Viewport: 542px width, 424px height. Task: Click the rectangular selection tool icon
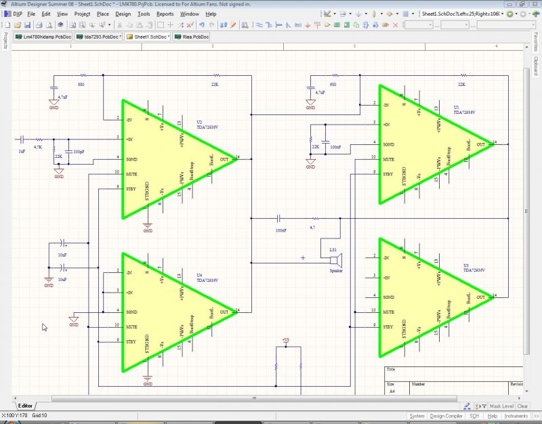(161, 25)
